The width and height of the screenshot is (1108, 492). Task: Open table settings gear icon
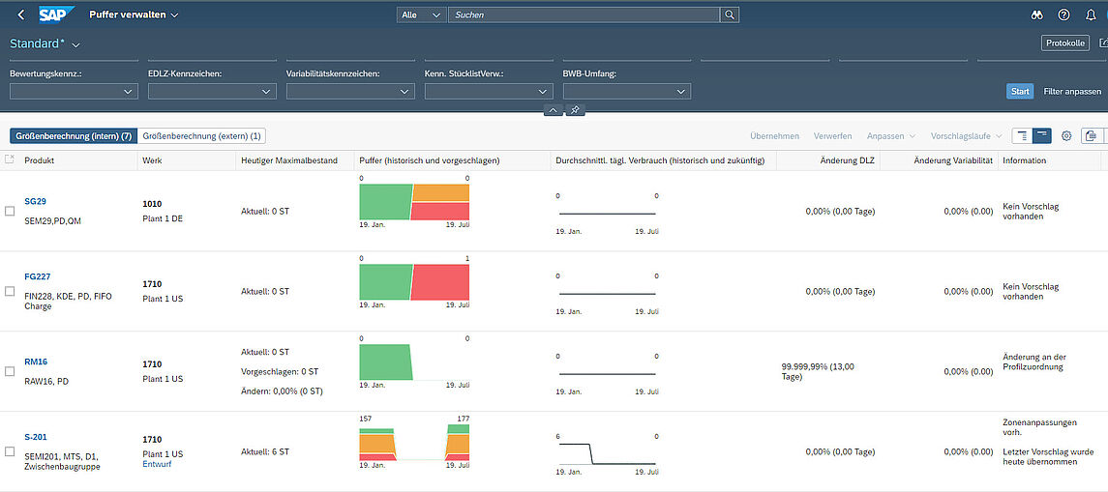[1066, 136]
